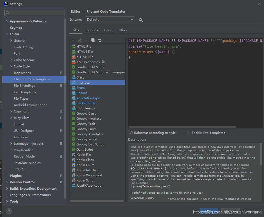Click the magnifier in the settings search field
The width and height of the screenshot is (264, 217).
[x=8, y=13]
